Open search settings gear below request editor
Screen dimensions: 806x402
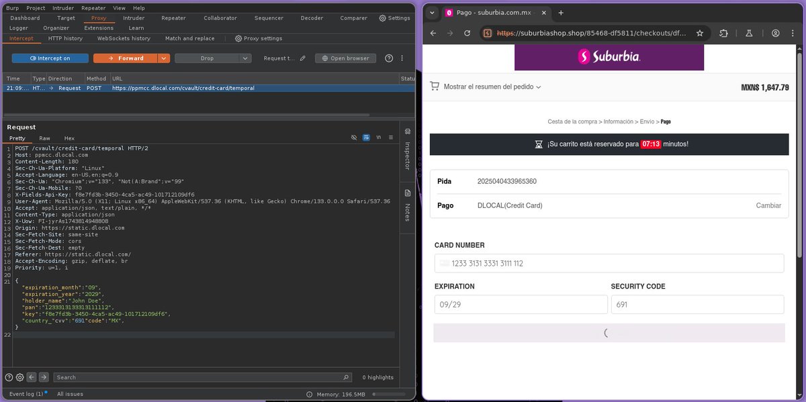[x=19, y=377]
